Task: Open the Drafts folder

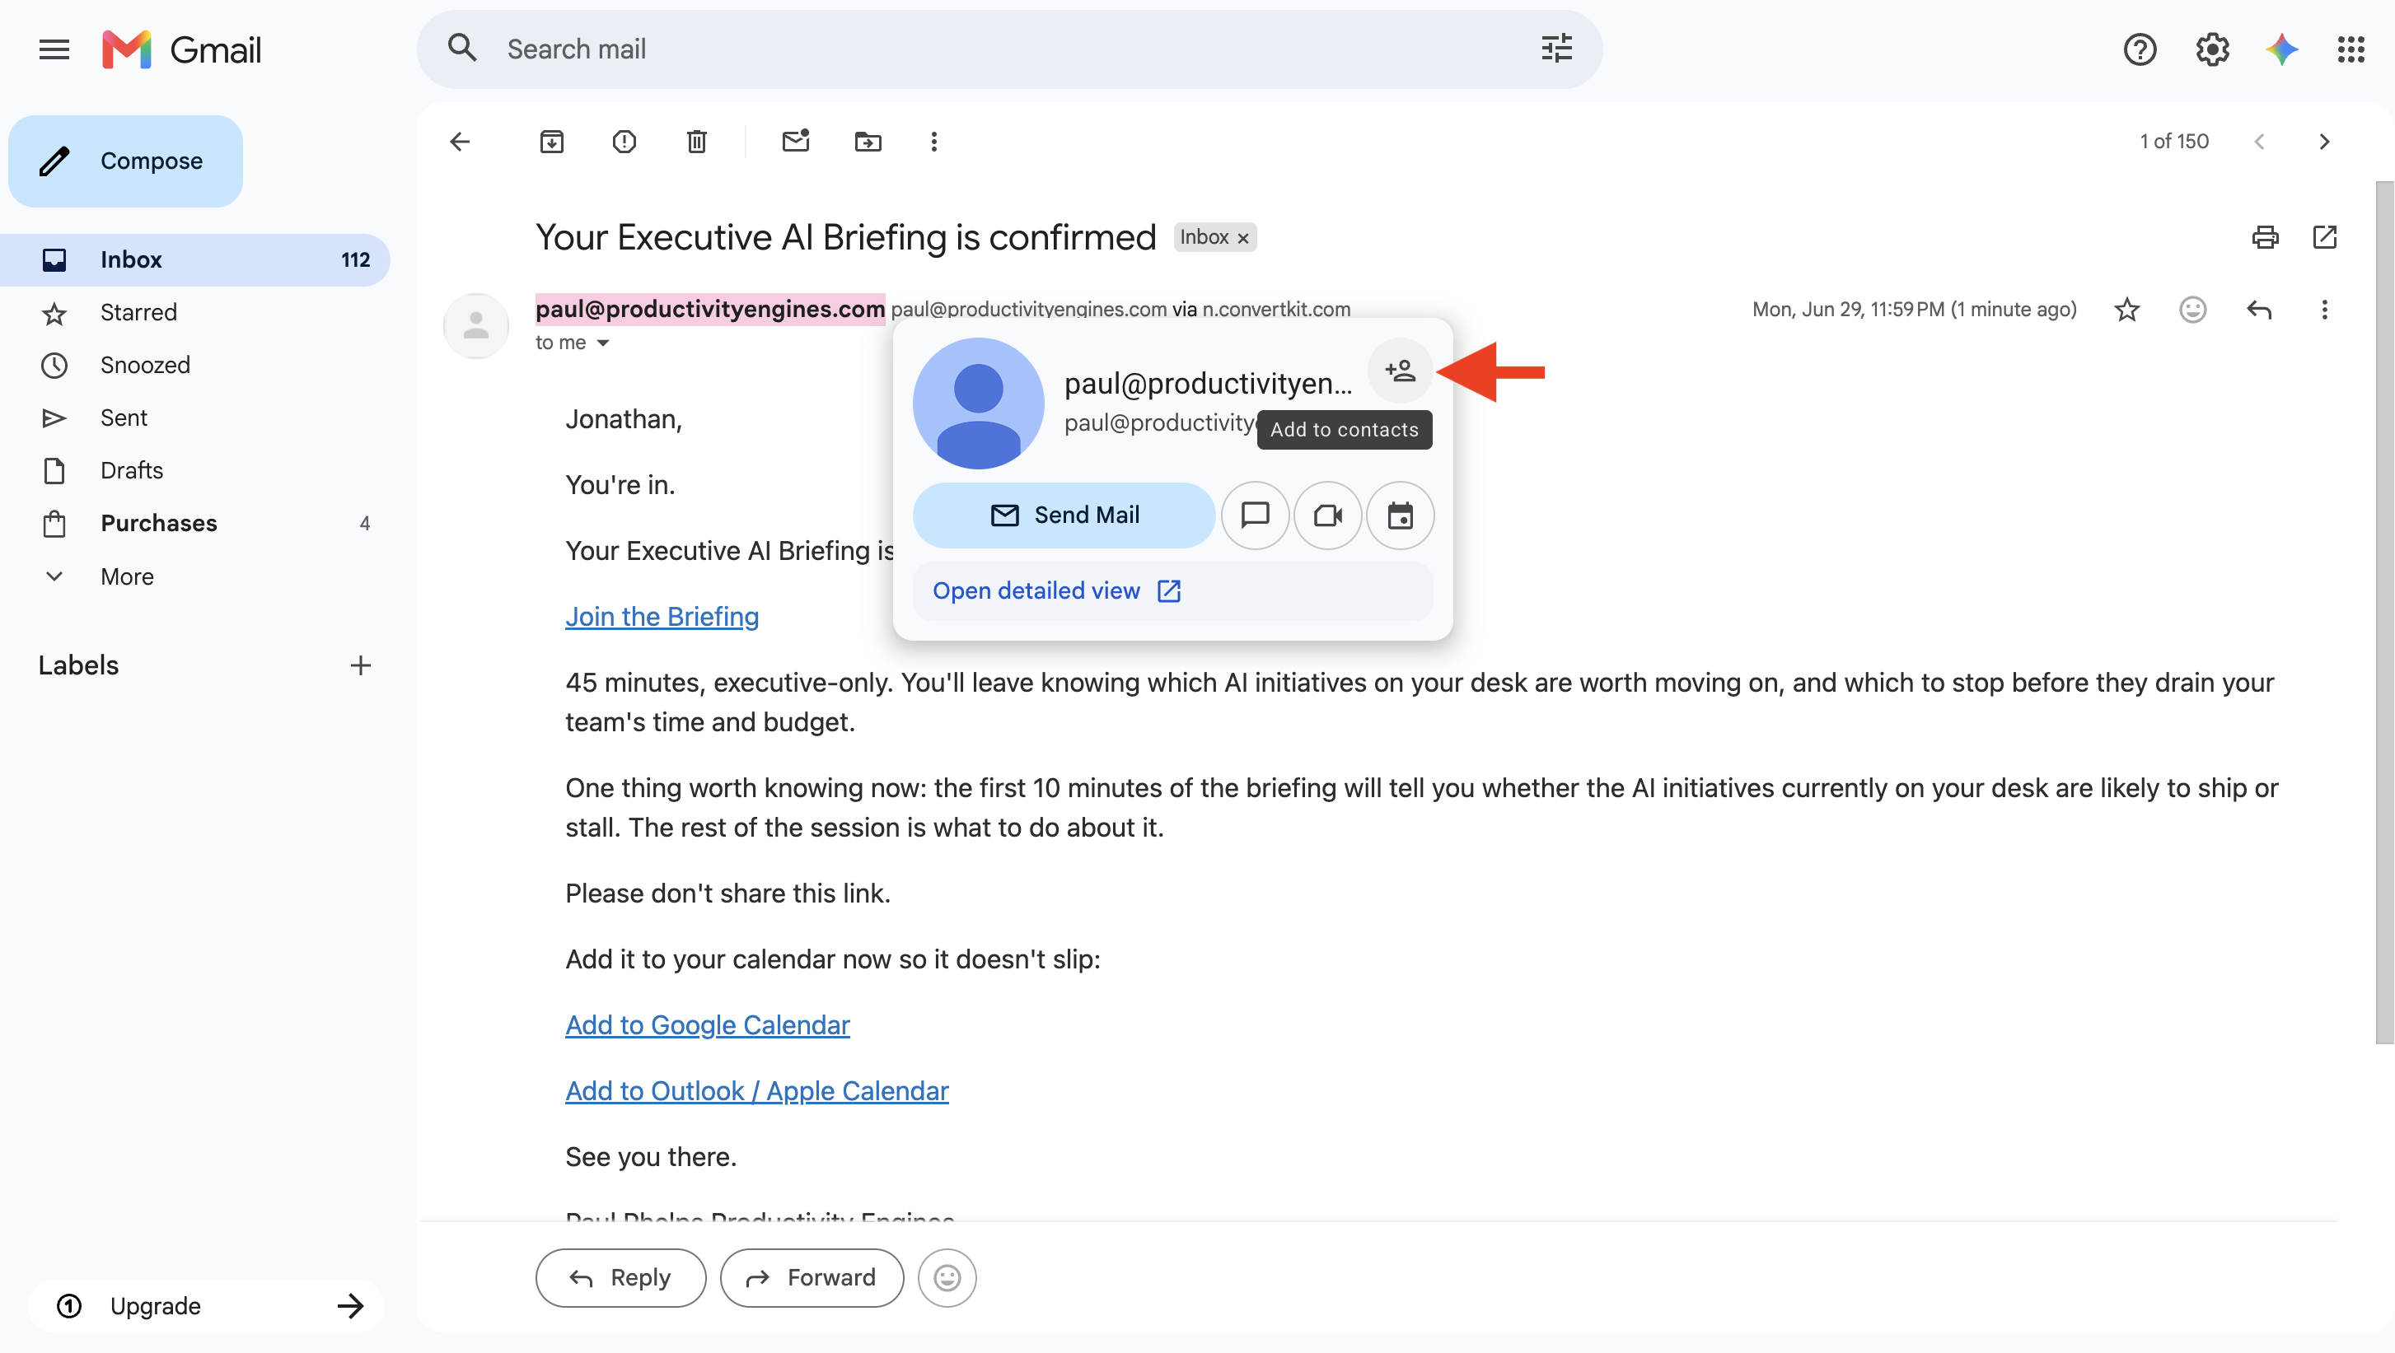Action: click(x=194, y=471)
